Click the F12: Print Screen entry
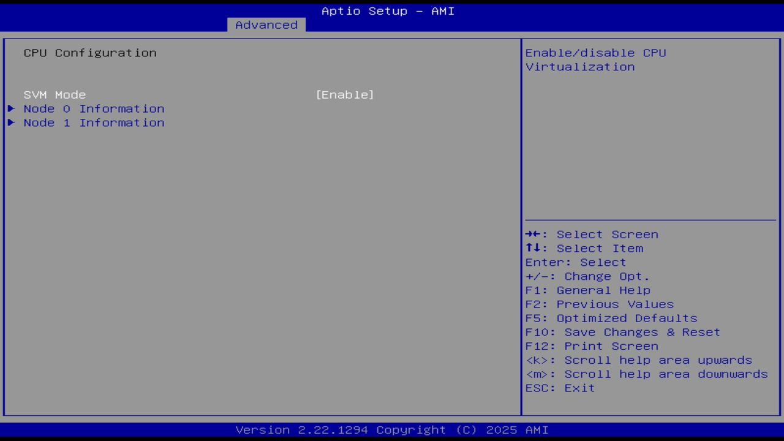The height and width of the screenshot is (441, 784). 610,345
